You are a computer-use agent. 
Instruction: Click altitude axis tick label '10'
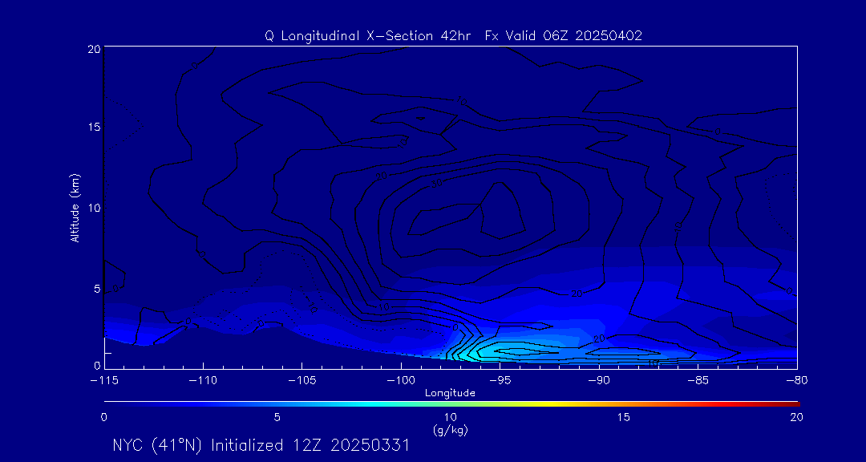coord(93,207)
